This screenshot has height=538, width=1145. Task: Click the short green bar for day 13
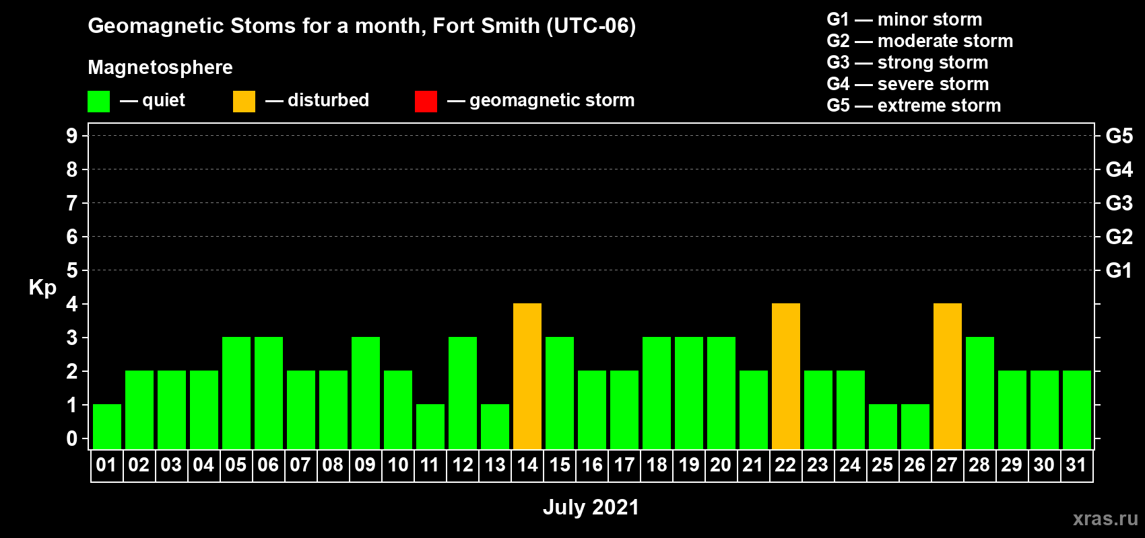click(x=495, y=427)
